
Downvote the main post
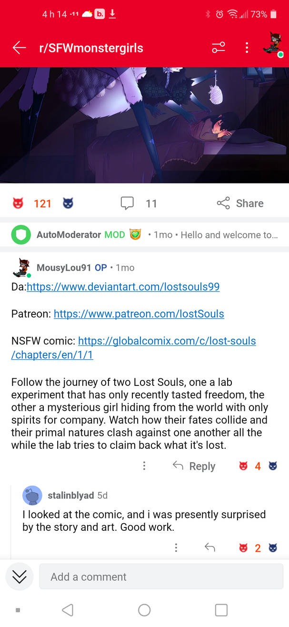click(68, 204)
